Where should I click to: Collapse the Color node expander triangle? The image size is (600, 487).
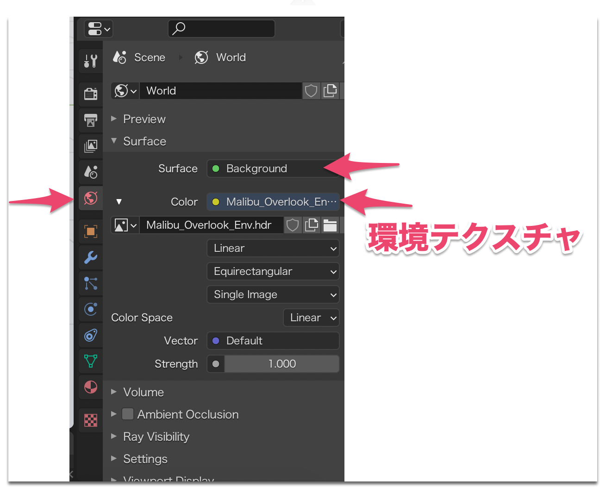(119, 202)
